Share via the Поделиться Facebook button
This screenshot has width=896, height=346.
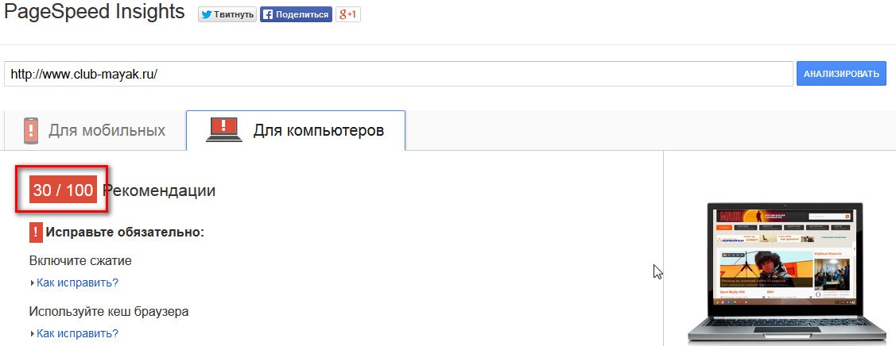pos(296,15)
